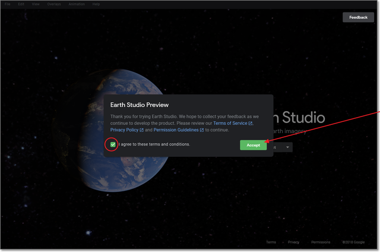Click the footer Permissions link
380x252 pixels.
click(x=321, y=242)
